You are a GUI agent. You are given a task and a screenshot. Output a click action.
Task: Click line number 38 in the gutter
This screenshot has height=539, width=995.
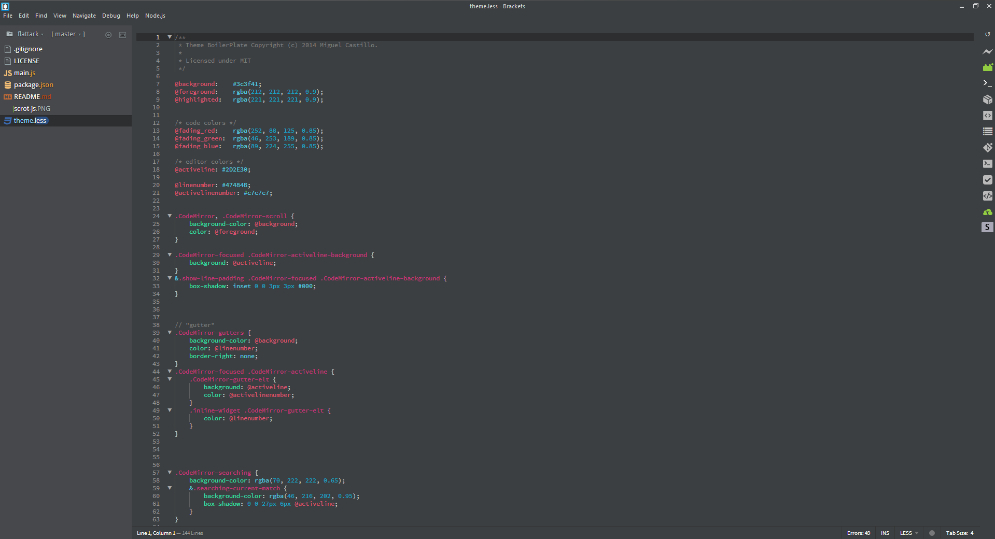coord(156,325)
